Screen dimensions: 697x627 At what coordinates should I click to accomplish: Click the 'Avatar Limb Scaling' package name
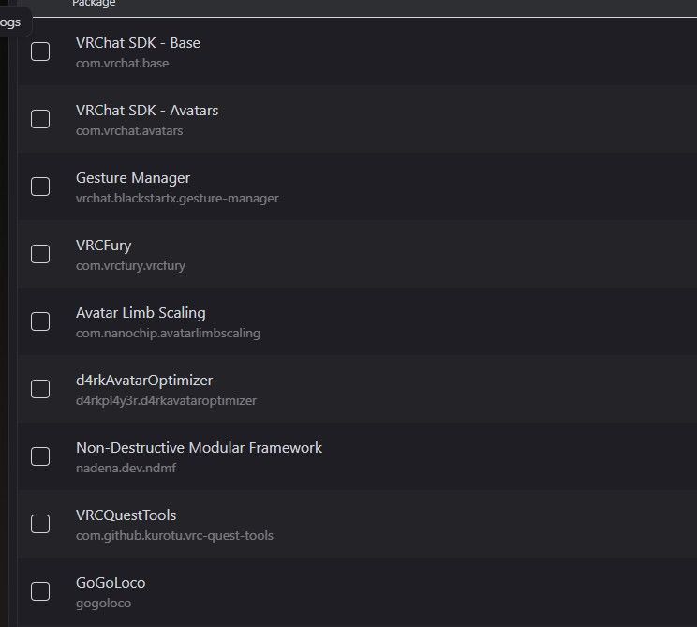[x=141, y=313]
